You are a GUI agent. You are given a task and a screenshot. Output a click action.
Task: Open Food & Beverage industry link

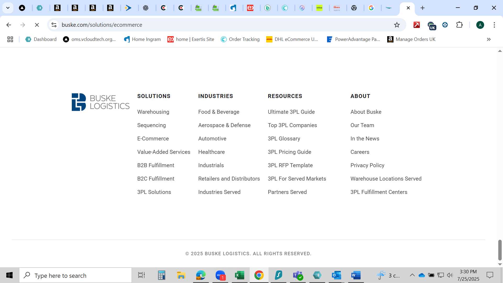click(x=219, y=112)
